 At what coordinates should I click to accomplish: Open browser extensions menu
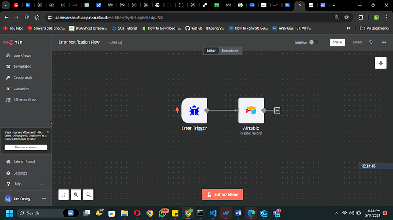point(361,18)
